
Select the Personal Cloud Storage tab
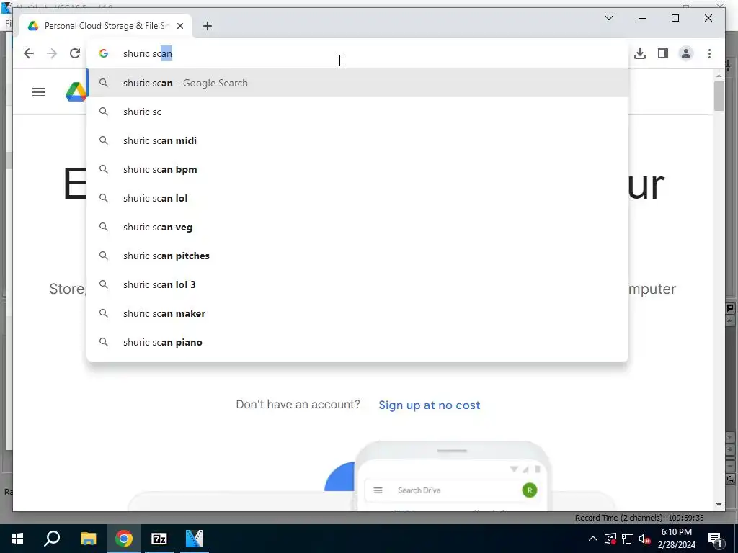[105, 26]
